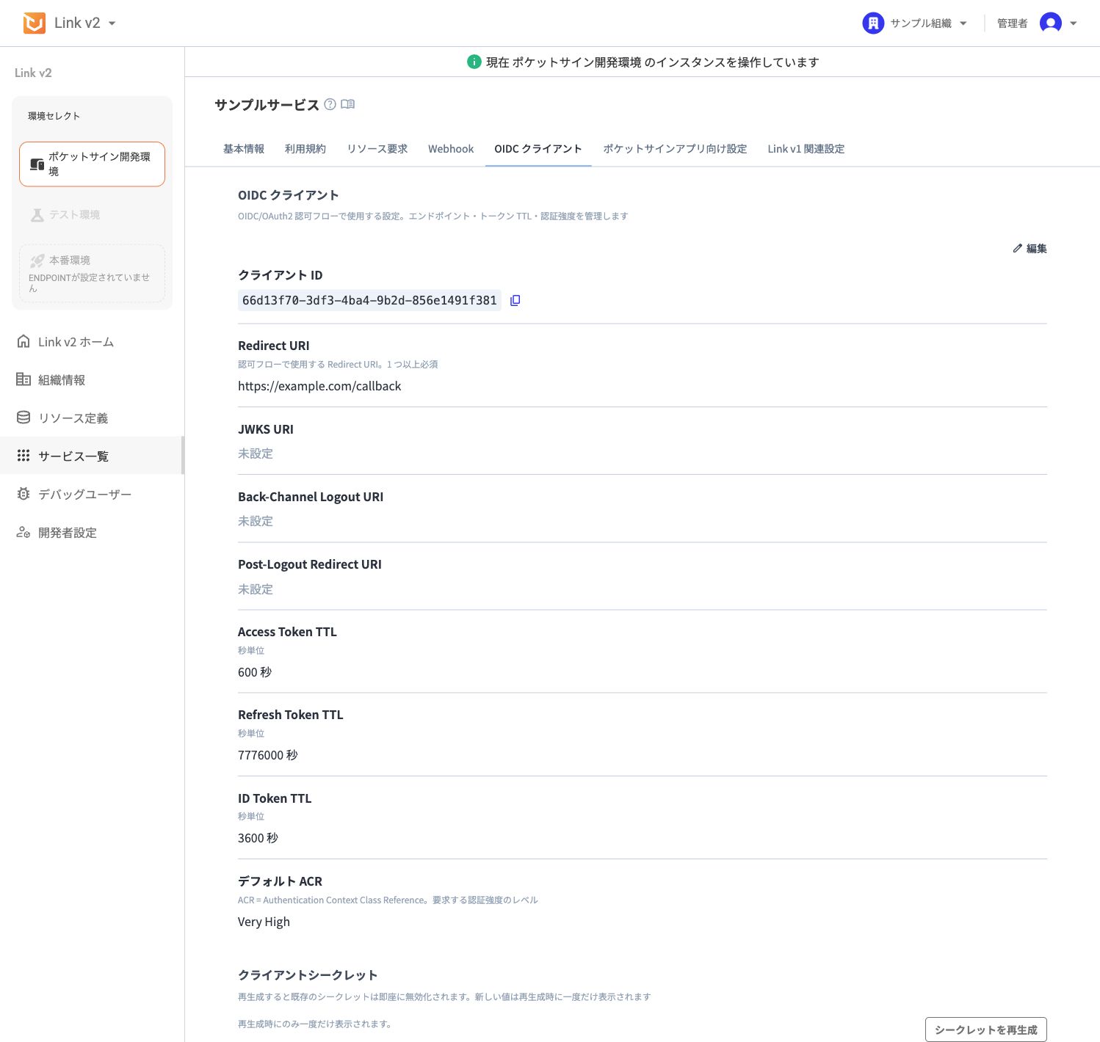Image resolution: width=1100 pixels, height=1042 pixels.
Task: Click 未設定 under JWKS URI
Action: 256,453
